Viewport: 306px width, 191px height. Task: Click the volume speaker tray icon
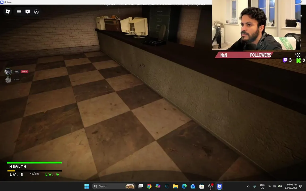[274, 186]
